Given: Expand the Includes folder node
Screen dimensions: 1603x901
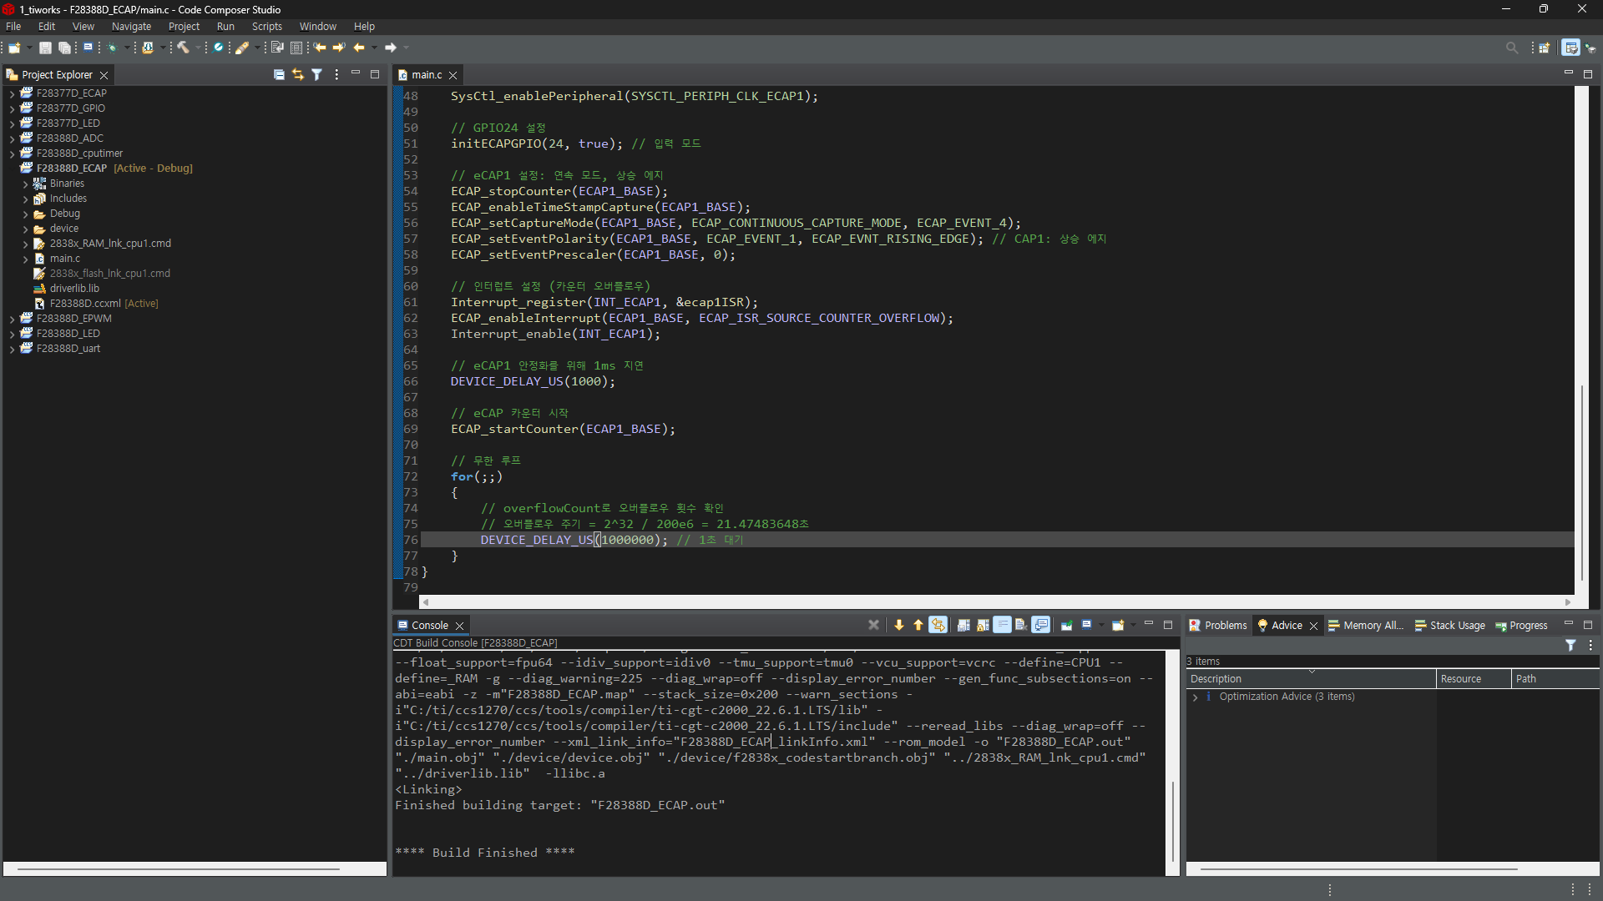Looking at the screenshot, I should [26, 199].
